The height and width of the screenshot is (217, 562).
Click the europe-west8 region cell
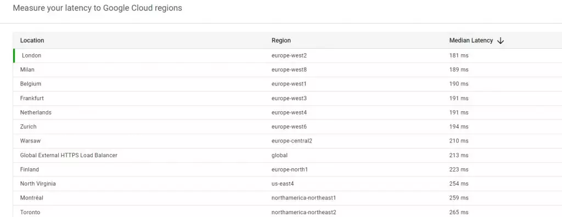click(x=289, y=70)
